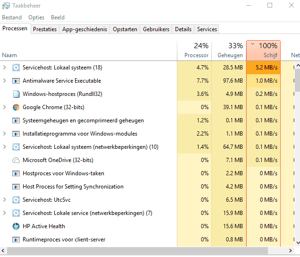Screen dimensions: 300x257
Task: Expand Servicehost: Lokale service (netwerkbeperkingen) group
Action: [5, 213]
